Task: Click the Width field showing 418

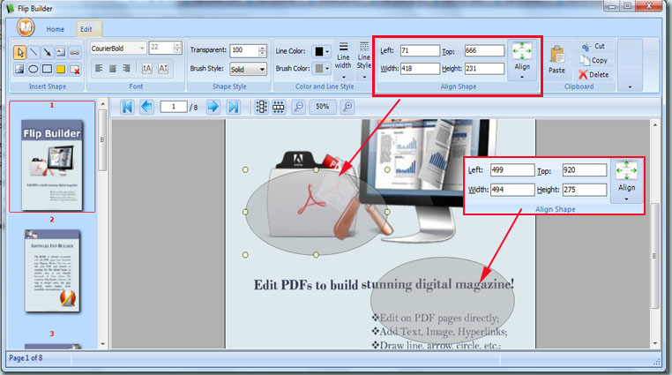Action: [x=420, y=69]
